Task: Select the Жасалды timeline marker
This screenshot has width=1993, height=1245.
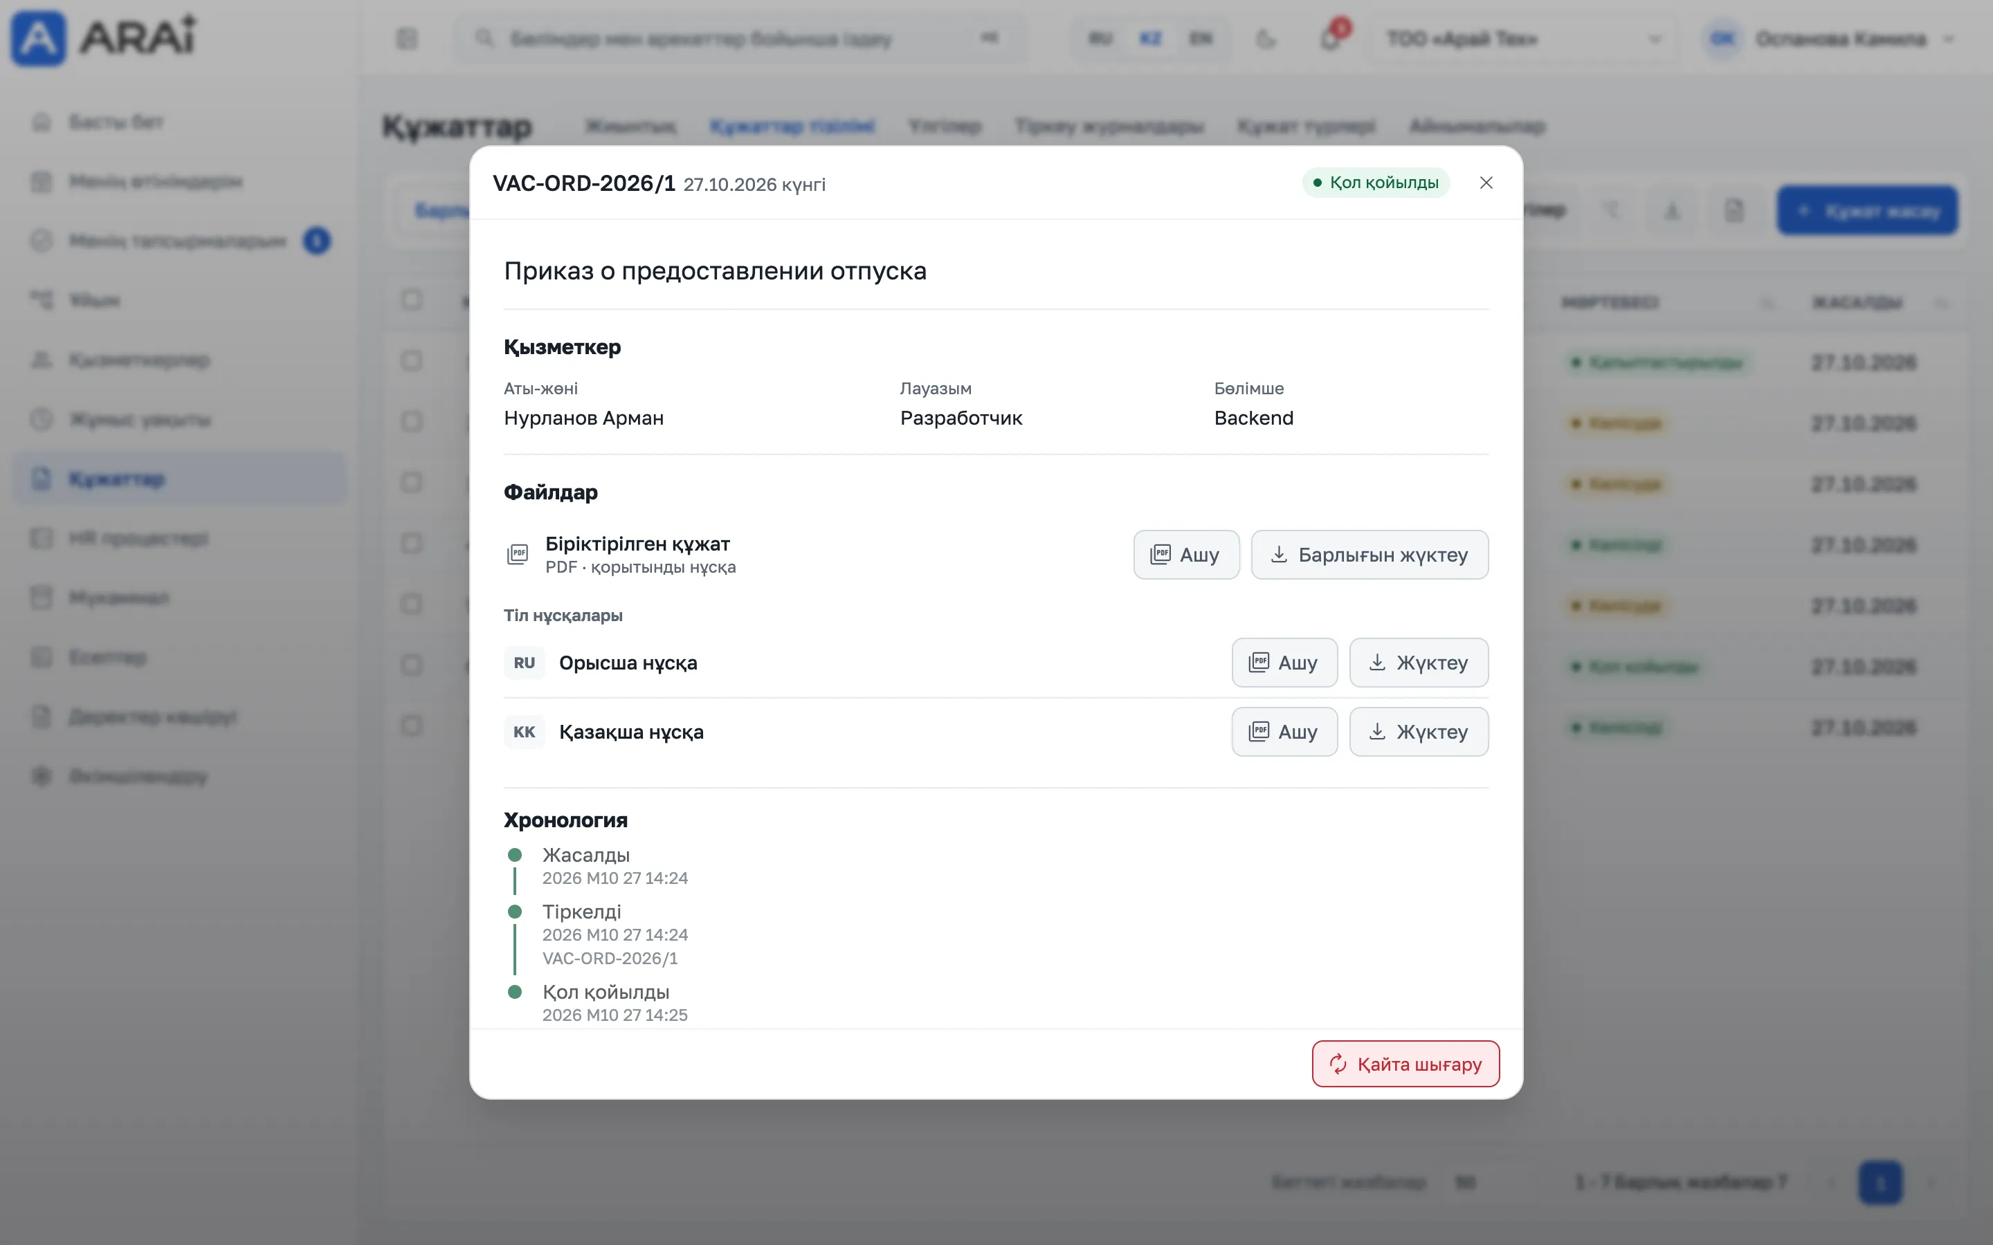Action: (515, 855)
